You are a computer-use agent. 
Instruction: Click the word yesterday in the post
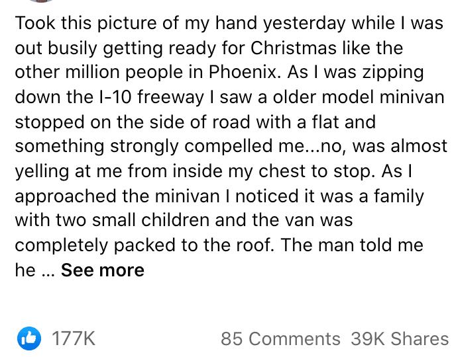(x=304, y=24)
